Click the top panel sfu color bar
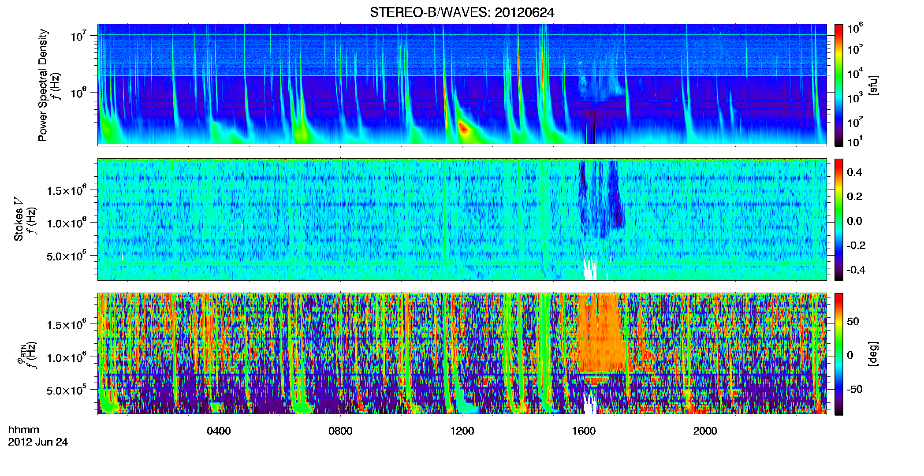Image resolution: width=924 pixels, height=476 pixels. [838, 85]
